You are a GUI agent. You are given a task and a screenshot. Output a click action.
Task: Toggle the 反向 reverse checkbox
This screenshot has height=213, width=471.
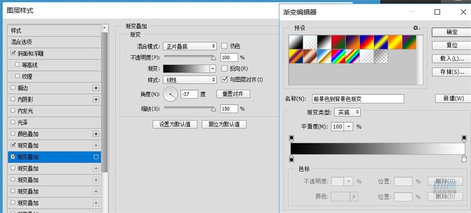(x=224, y=69)
